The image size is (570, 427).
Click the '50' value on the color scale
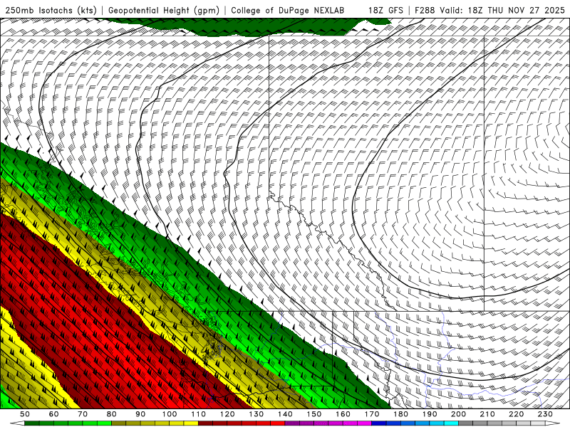point(25,414)
